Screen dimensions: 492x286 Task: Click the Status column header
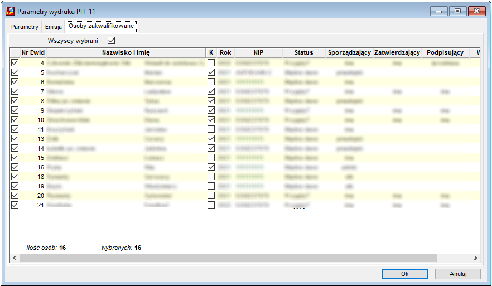click(303, 52)
